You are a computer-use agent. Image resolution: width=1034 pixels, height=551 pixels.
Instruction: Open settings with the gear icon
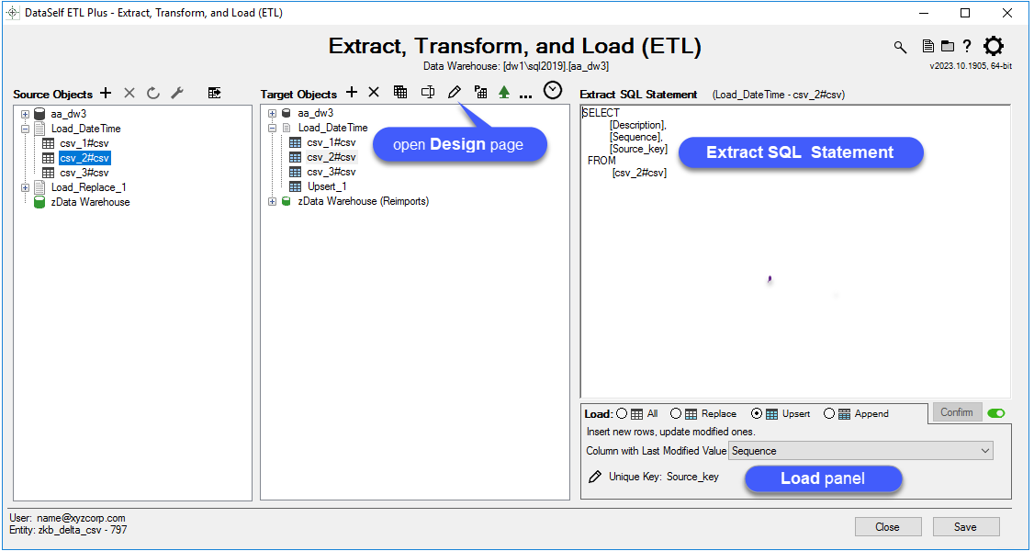(x=994, y=46)
